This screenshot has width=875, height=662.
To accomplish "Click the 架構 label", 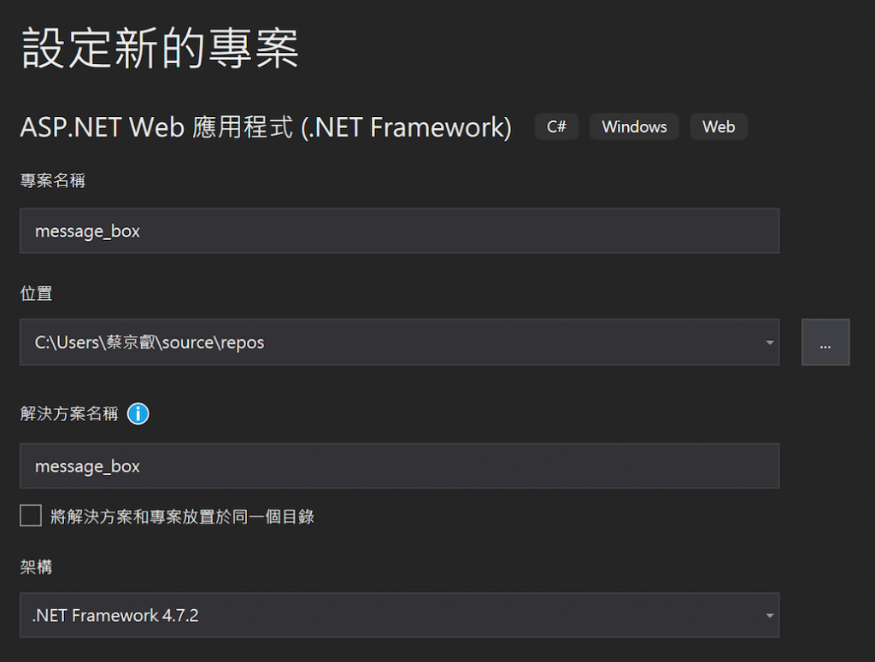I will pos(36,567).
